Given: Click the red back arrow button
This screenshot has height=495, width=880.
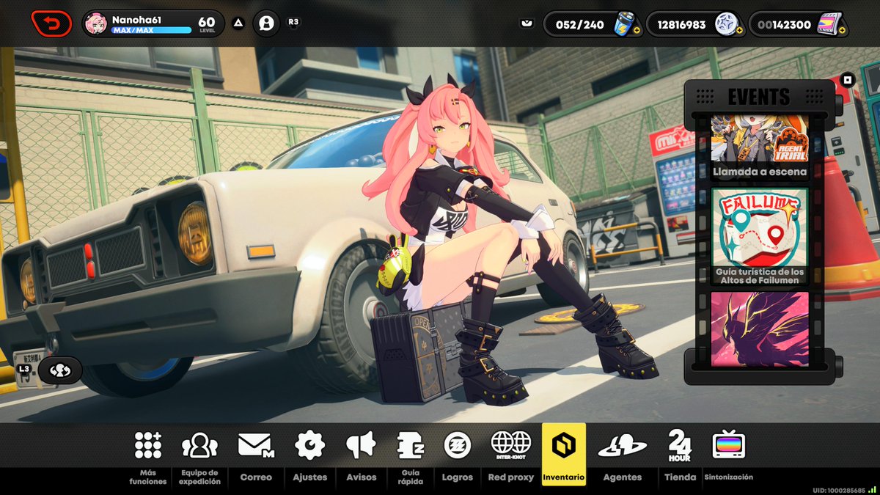Looking at the screenshot, I should coord(51,23).
